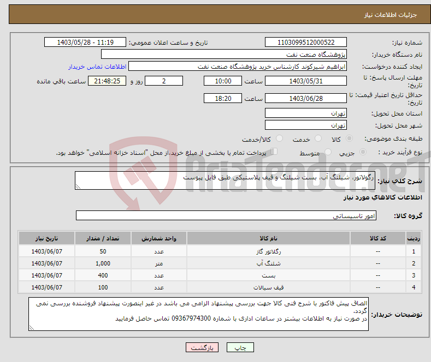The image size is (431, 362).
Task: Click the بازگشت back button
Action: click(202, 347)
